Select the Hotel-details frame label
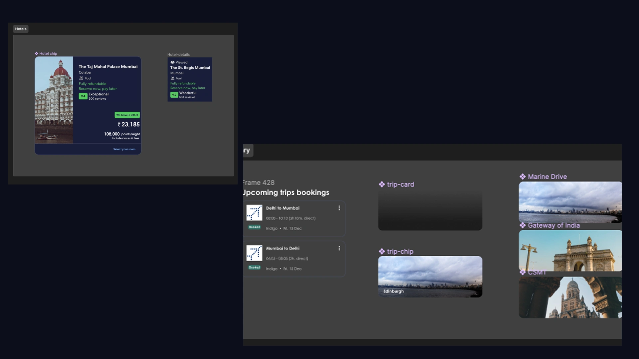The height and width of the screenshot is (359, 639). click(x=178, y=55)
